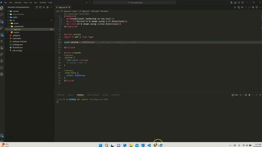Split the editor with the split icon
This screenshot has height=147, width=262.
(257, 7)
